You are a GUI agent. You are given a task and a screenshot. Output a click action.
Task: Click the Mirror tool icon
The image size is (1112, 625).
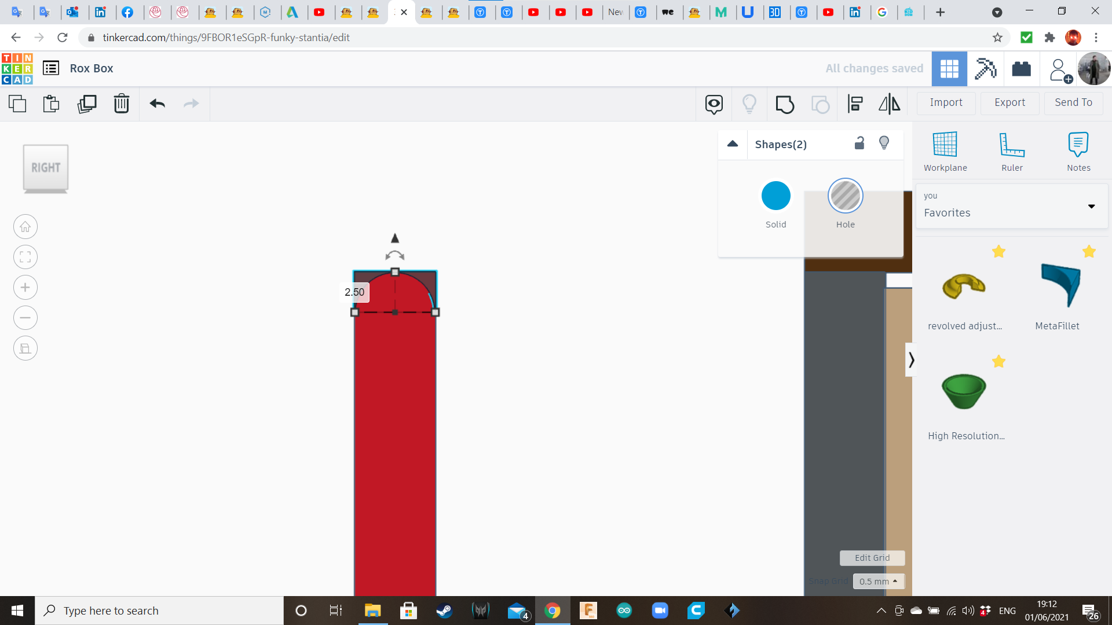click(x=889, y=104)
